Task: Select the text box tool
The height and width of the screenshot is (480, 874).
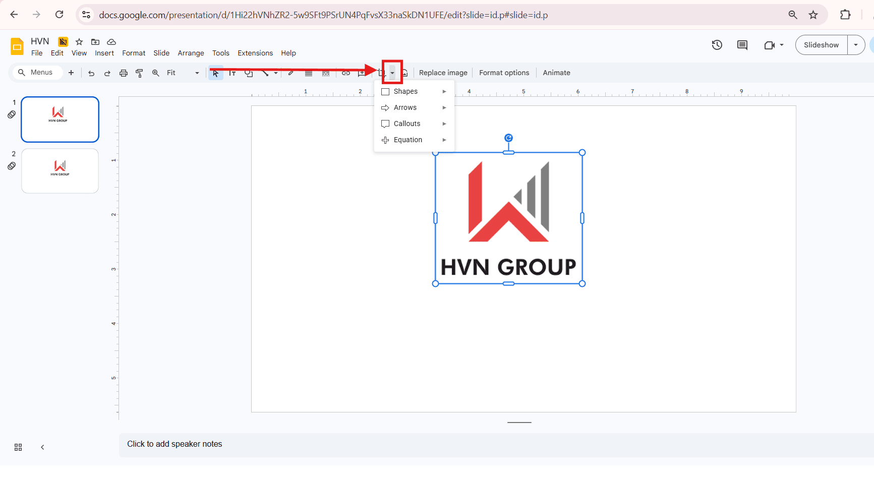Action: click(x=232, y=73)
